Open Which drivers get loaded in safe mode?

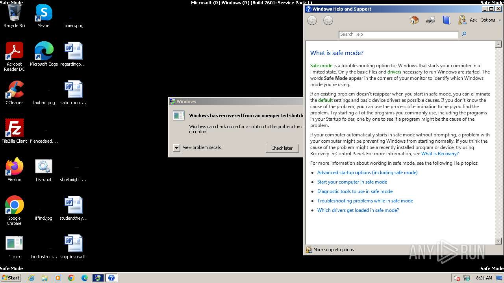358,210
